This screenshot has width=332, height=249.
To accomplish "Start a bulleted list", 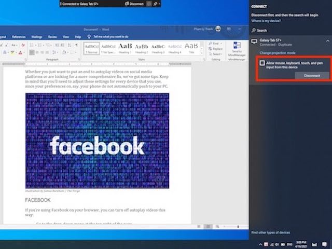I will (32, 45).
